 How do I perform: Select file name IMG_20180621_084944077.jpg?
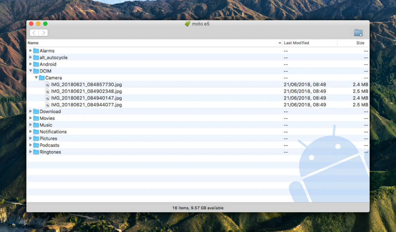pos(86,105)
